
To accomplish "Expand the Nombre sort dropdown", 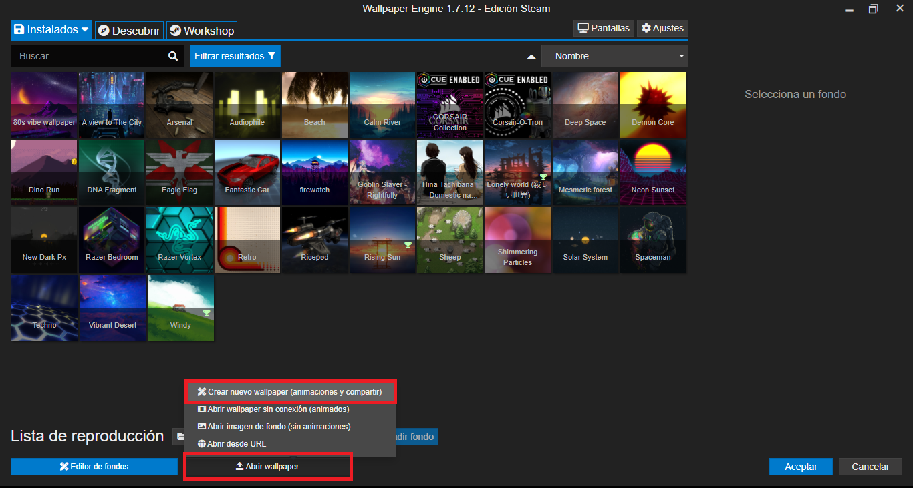I will point(615,56).
